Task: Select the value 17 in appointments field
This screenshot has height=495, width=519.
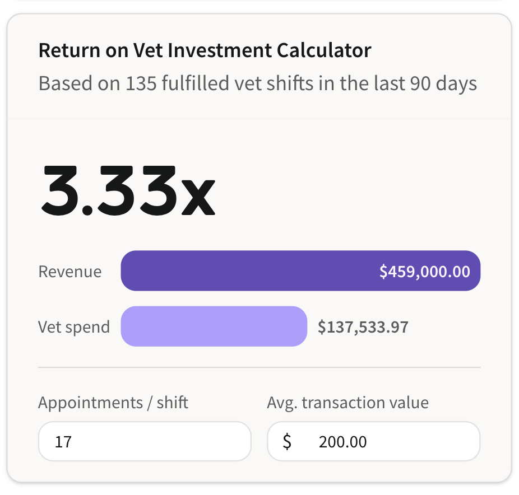Action: click(63, 442)
